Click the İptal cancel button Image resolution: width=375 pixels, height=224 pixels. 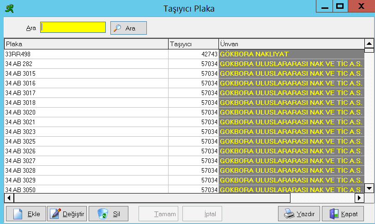pyautogui.click(x=202, y=214)
